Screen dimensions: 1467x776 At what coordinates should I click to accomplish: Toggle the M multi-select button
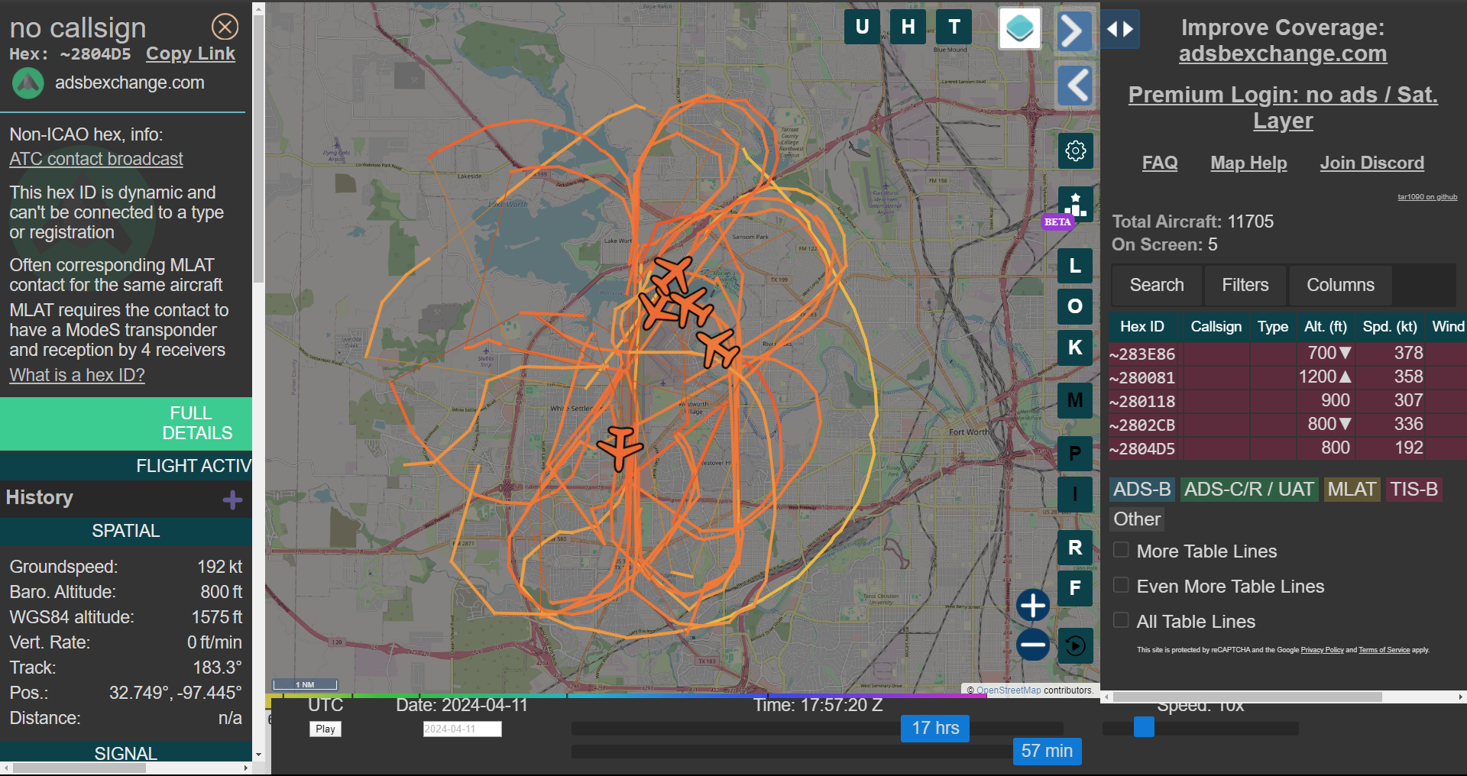1075,400
